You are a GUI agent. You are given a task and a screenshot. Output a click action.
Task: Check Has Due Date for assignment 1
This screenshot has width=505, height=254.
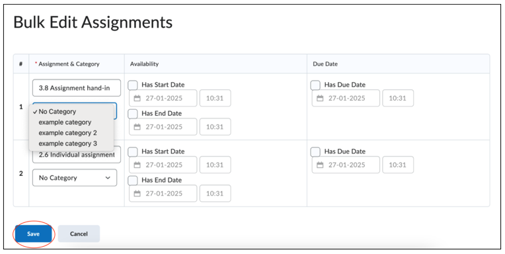coord(315,85)
